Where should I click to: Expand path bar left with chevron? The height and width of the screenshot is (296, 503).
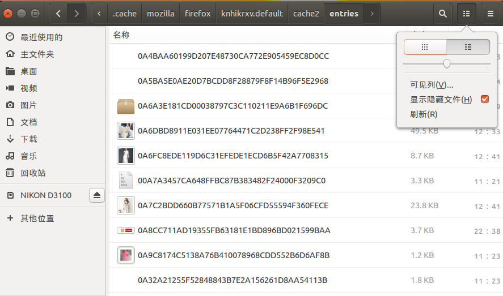click(100, 13)
